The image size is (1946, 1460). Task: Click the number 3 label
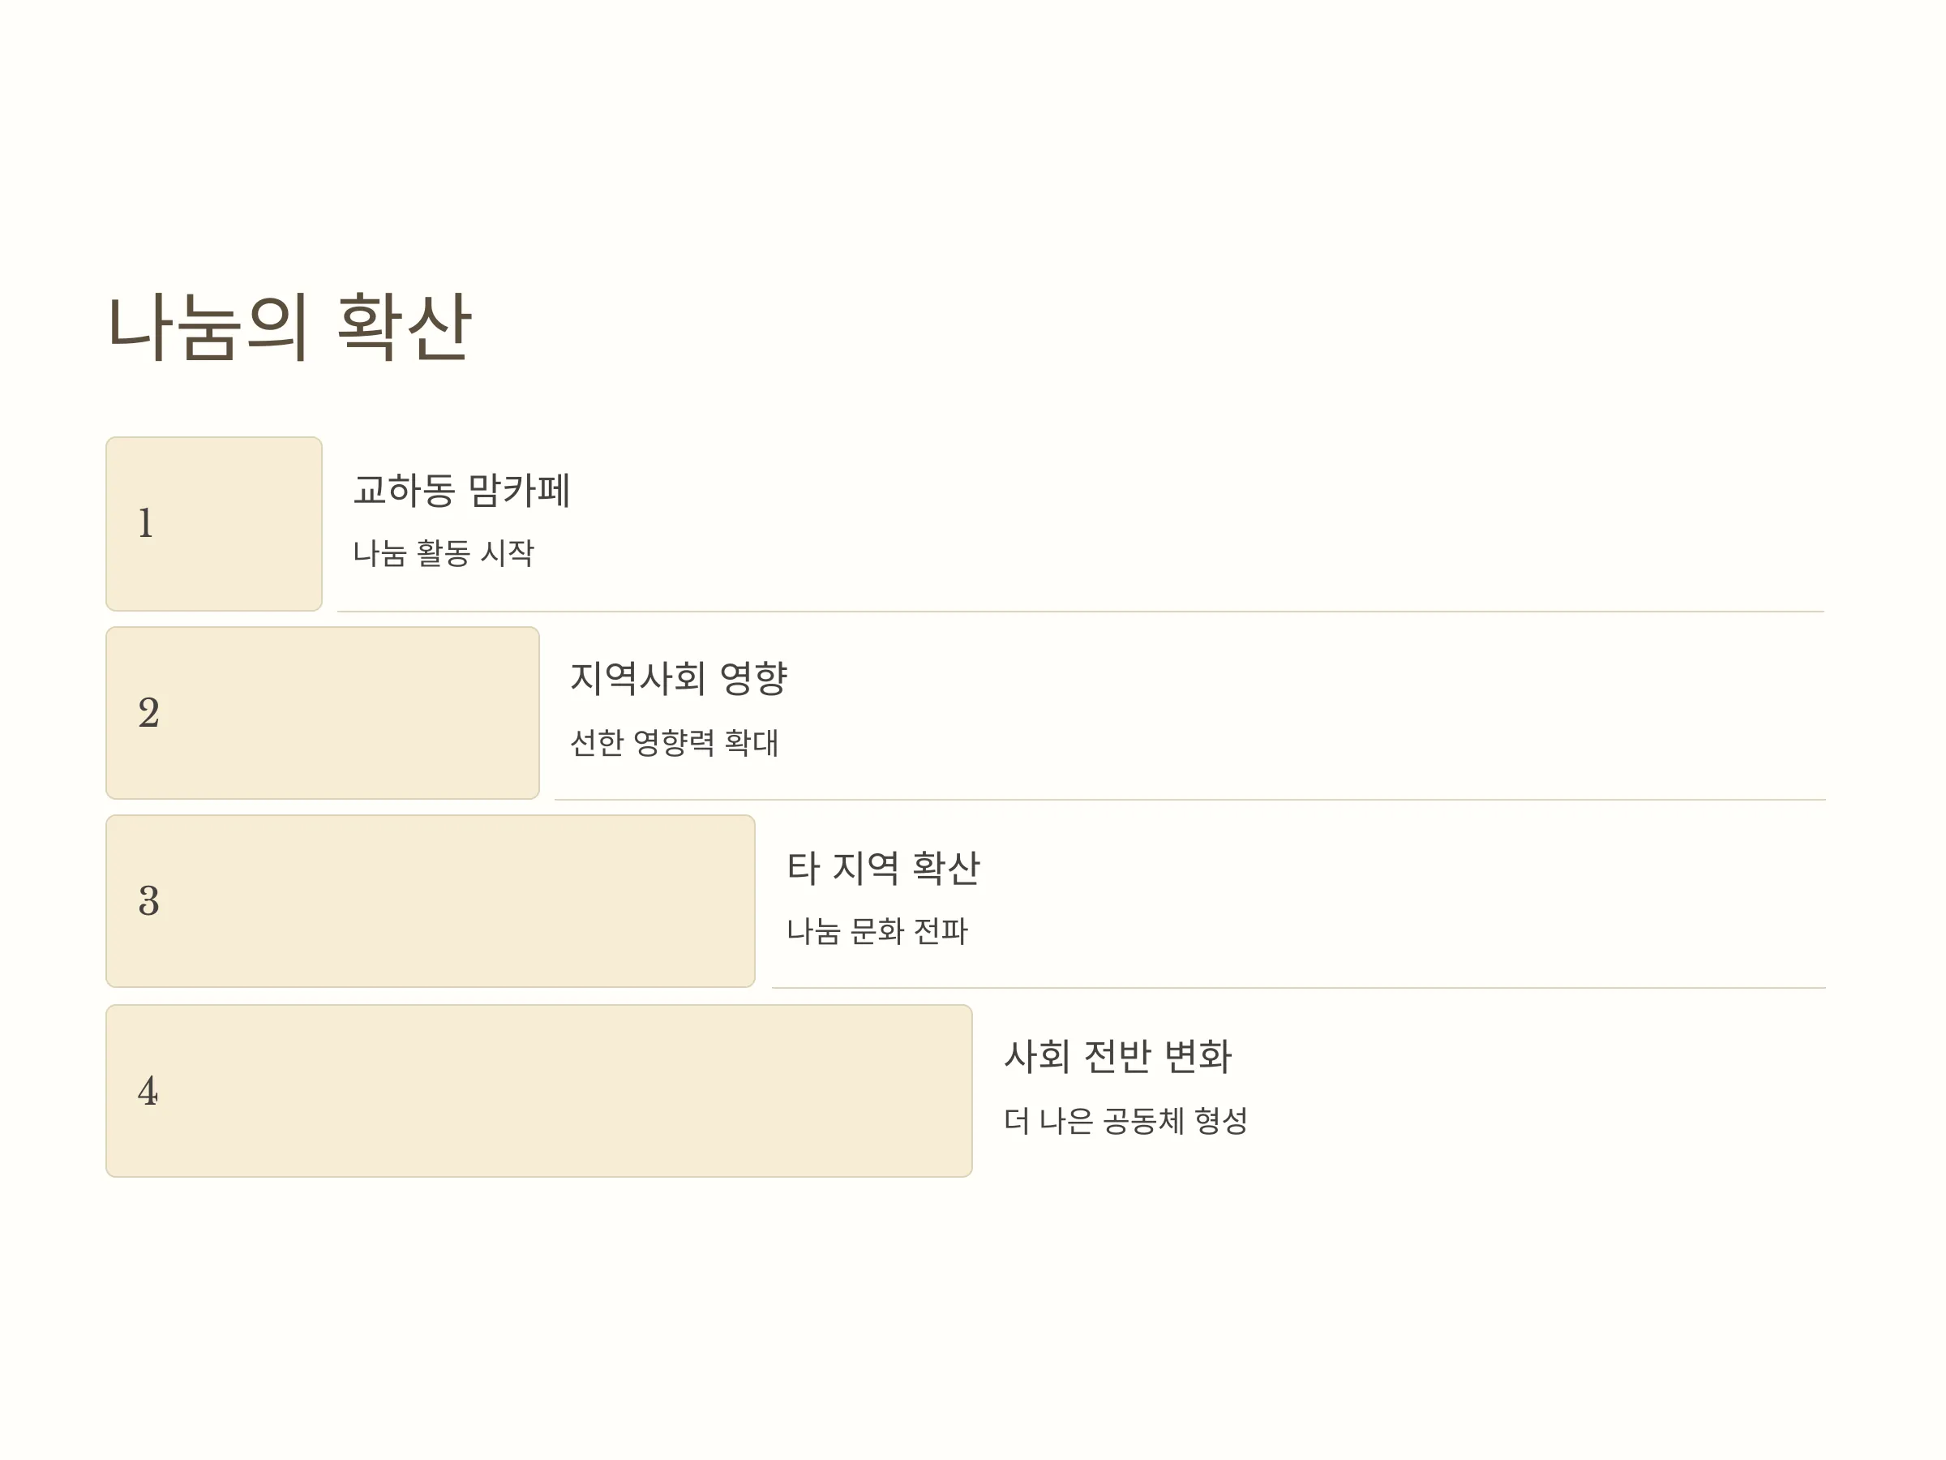pos(148,900)
